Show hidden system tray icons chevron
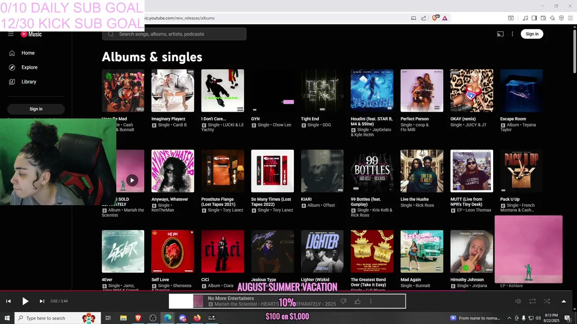This screenshot has height=324, width=577. coord(509,318)
